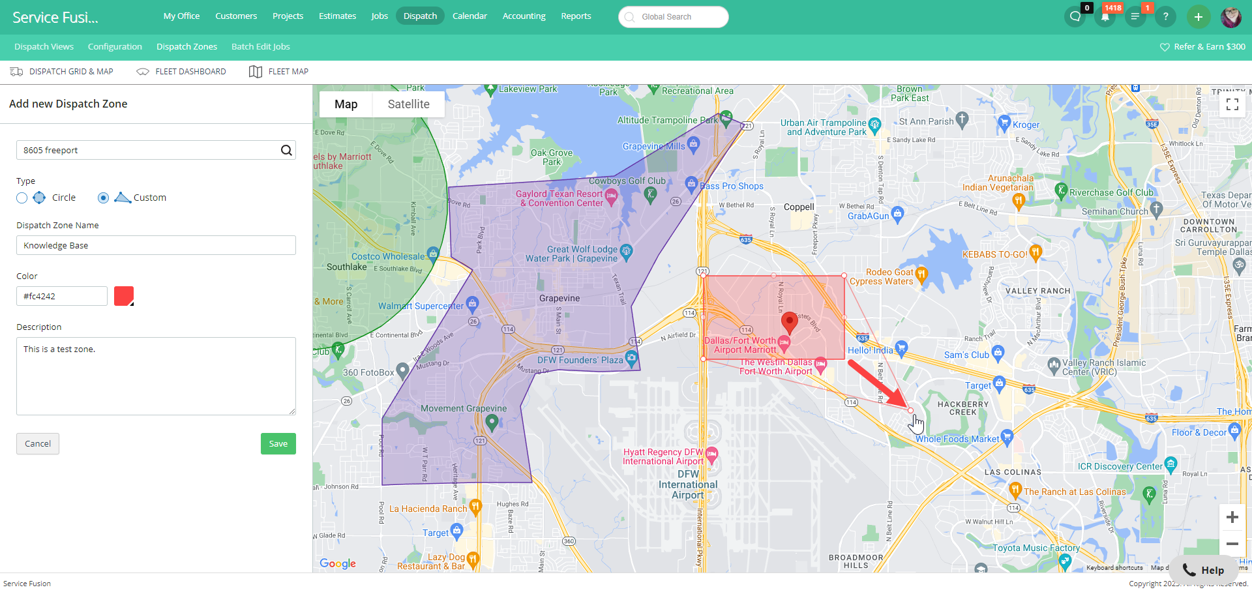Open the My Office menu

[181, 16]
